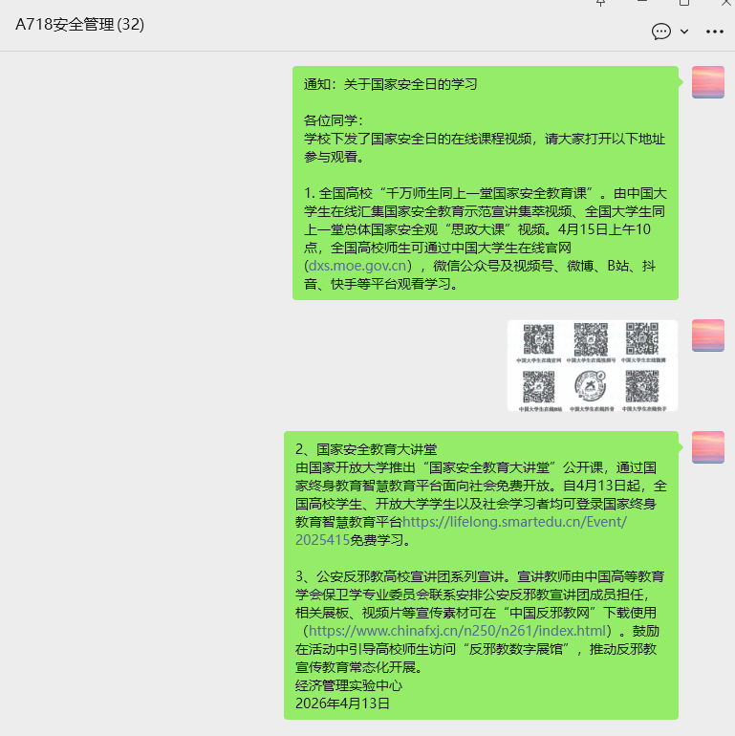Click the 中国大学生在线官网 QR code
Screen dimensions: 735x736
[538, 340]
